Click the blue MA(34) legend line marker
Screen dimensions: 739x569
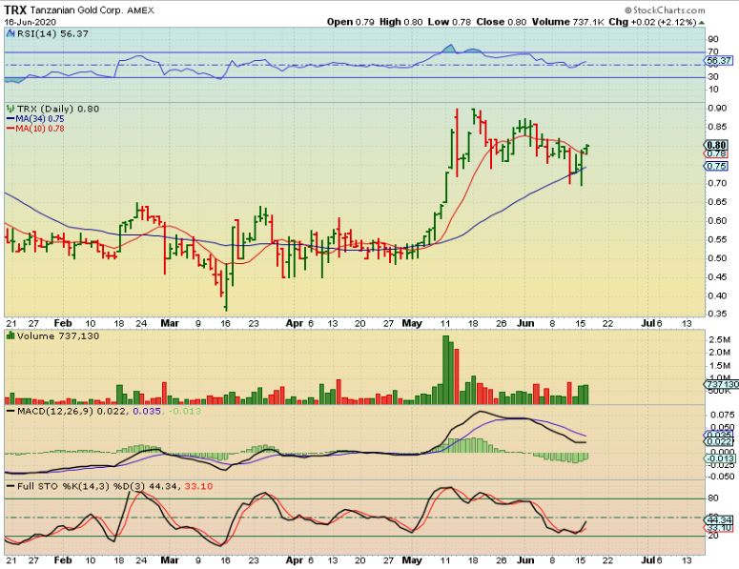coord(10,119)
